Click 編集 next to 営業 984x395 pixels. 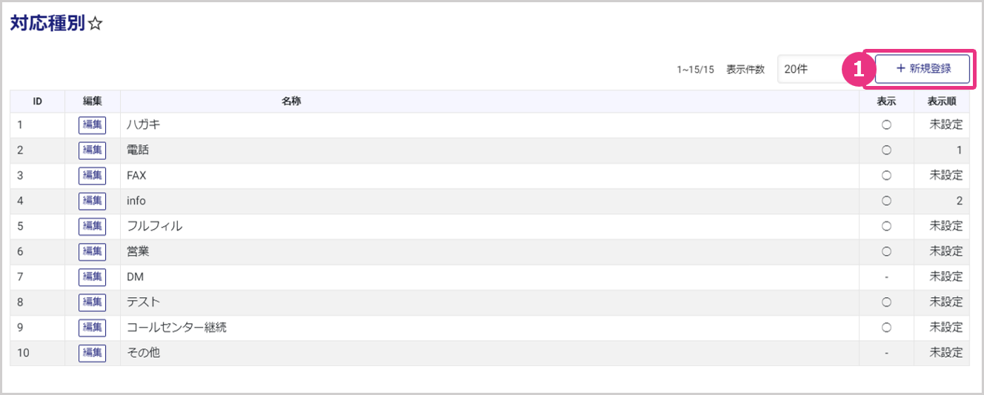click(x=92, y=251)
